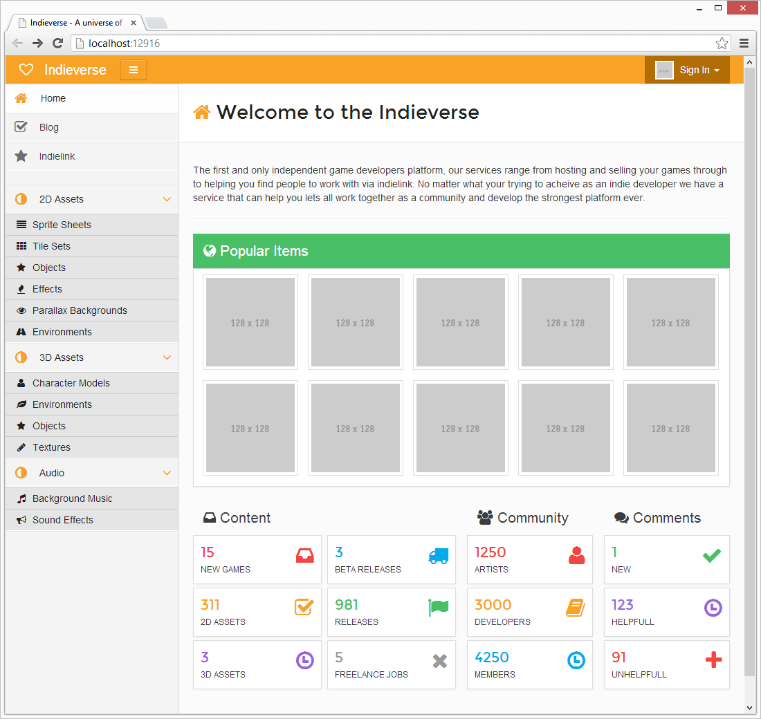The height and width of the screenshot is (719, 761).
Task: Click the avatar image beside Sign In
Action: (x=664, y=70)
